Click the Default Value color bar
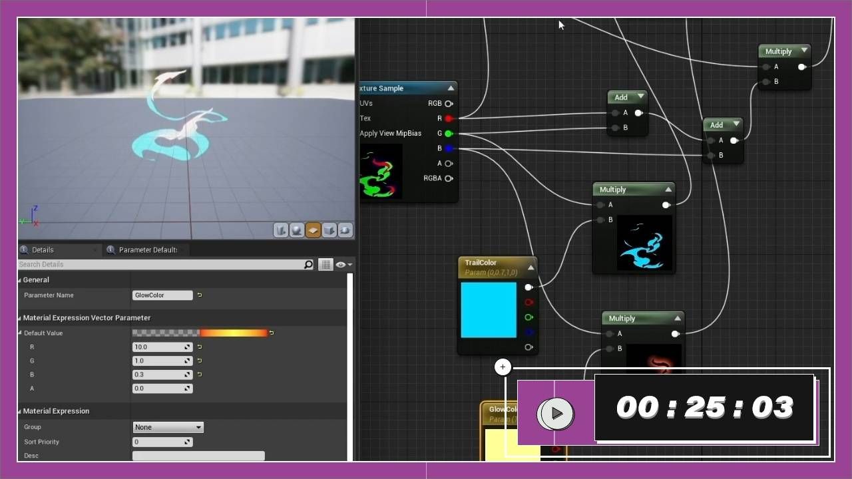 coord(200,333)
